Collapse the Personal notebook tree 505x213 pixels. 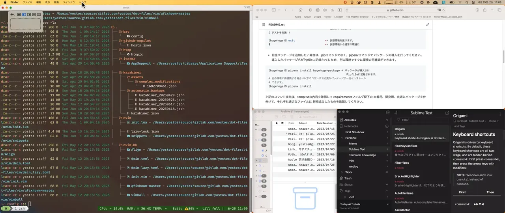click(x=342, y=138)
